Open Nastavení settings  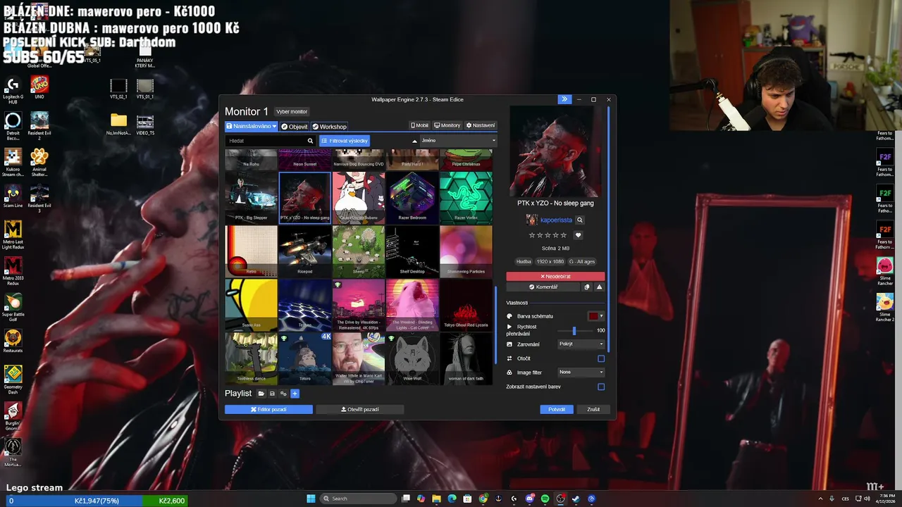click(481, 125)
